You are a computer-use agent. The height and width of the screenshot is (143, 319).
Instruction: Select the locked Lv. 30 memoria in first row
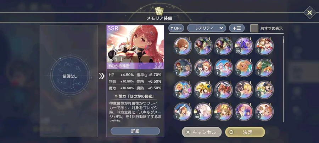point(244,46)
